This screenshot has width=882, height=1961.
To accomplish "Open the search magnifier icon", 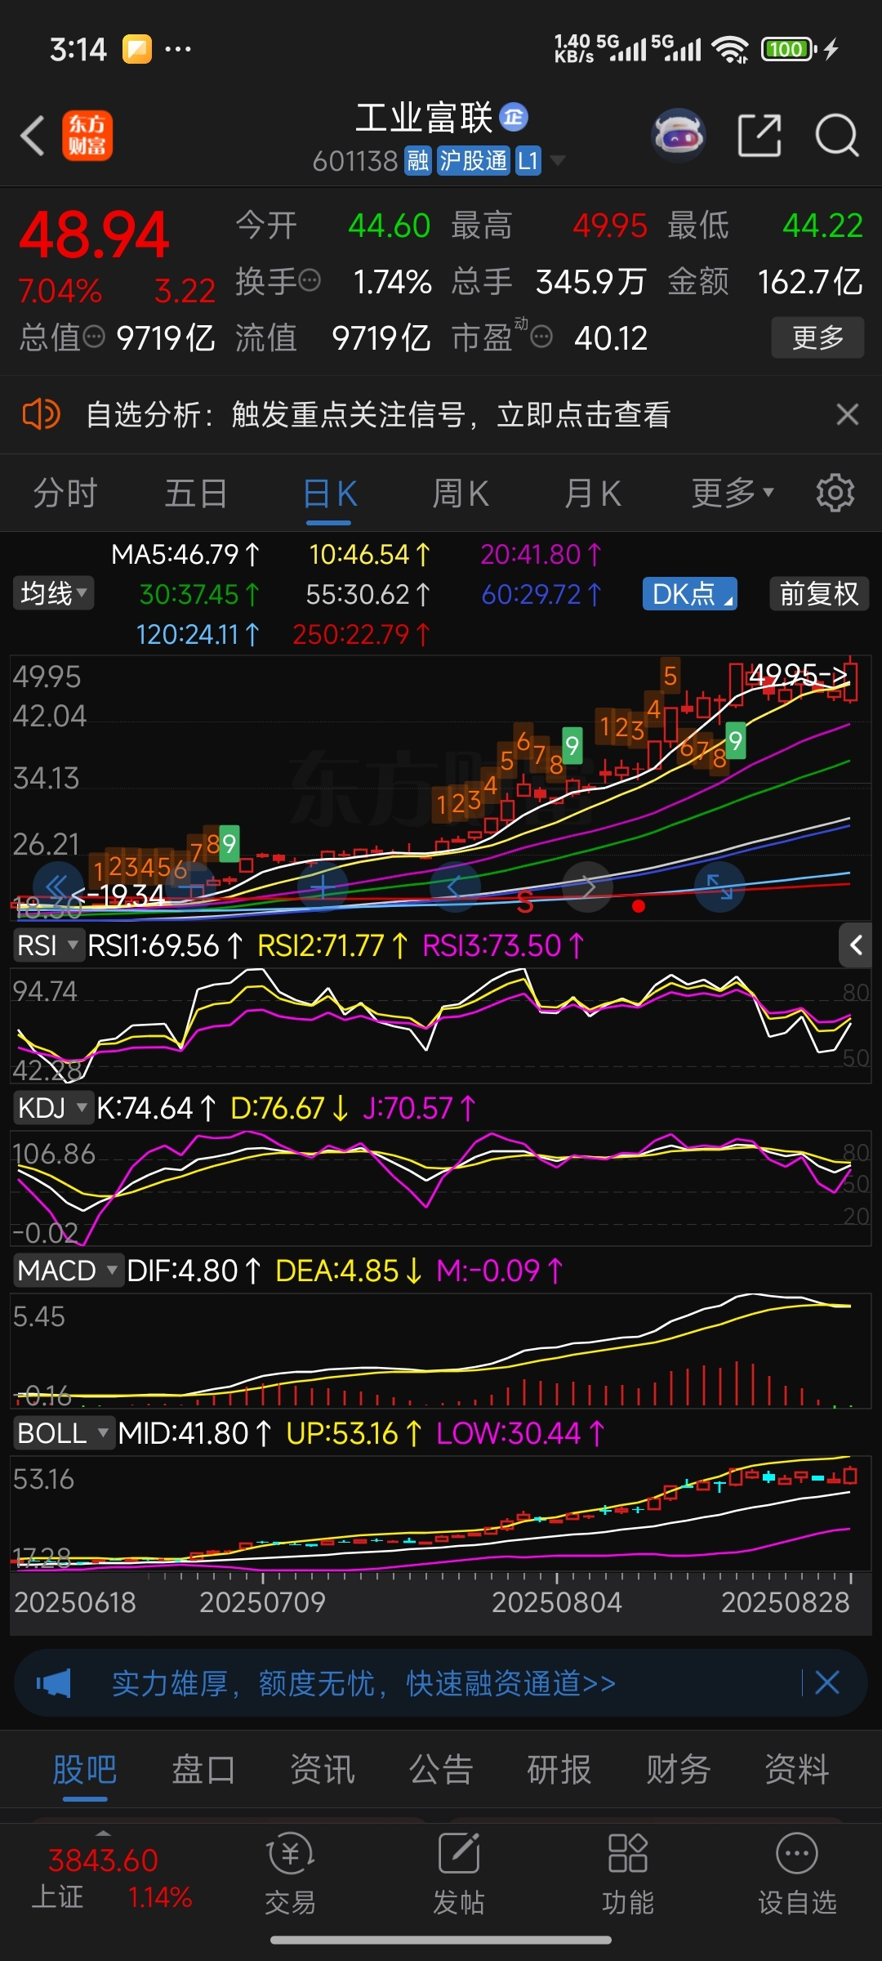I will [837, 135].
